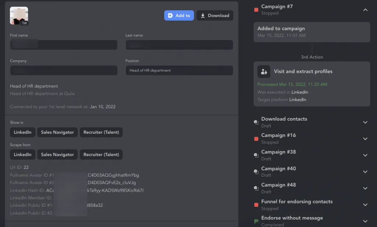377x227 pixels.
Task: Click the Visit and extract profiles title
Action: (x=303, y=71)
